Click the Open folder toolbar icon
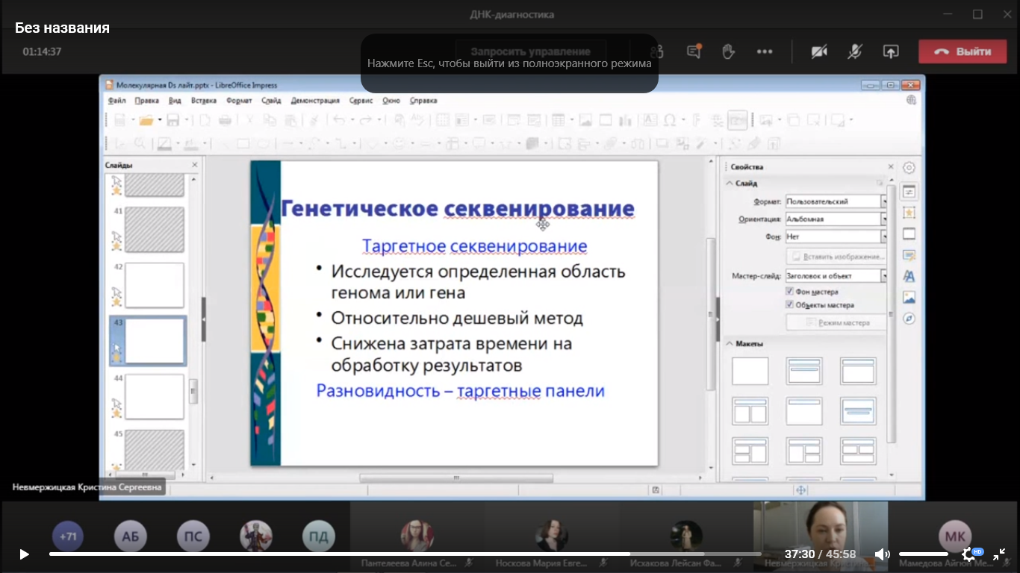1020x573 pixels. pyautogui.click(x=146, y=120)
